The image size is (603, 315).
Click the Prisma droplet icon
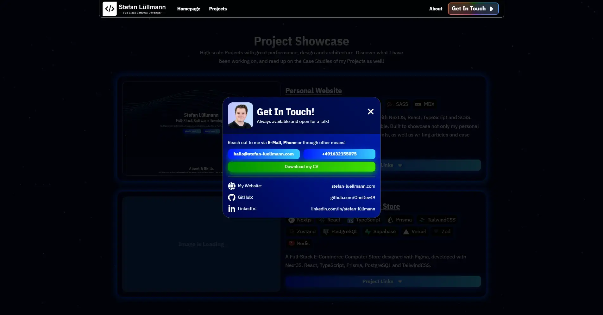click(390, 220)
